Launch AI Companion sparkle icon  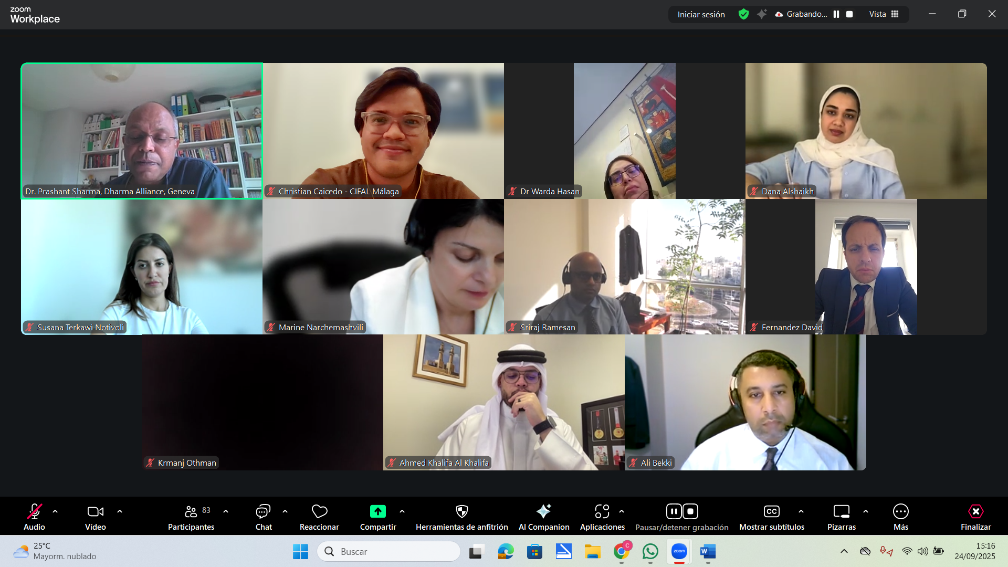pyautogui.click(x=543, y=511)
